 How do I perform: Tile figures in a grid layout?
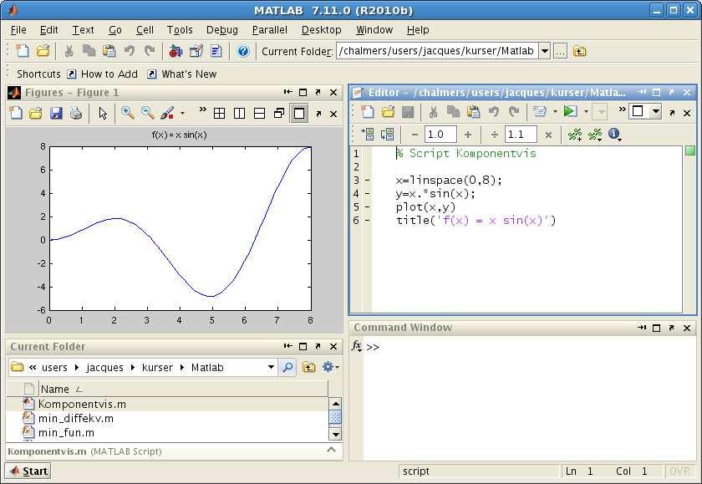tap(219, 114)
